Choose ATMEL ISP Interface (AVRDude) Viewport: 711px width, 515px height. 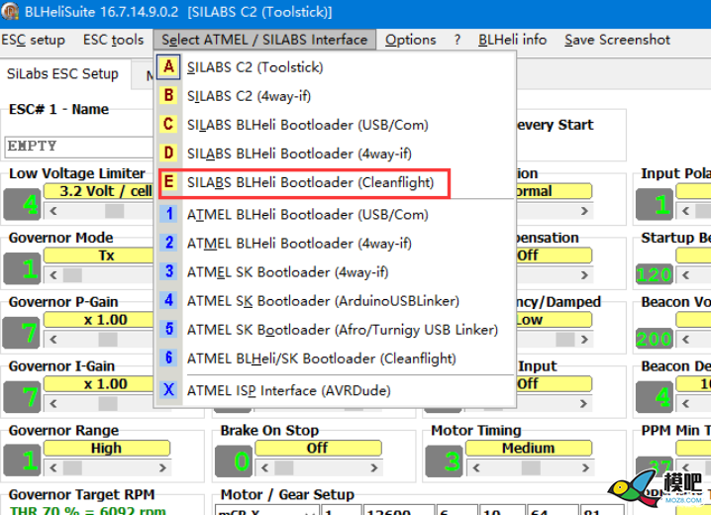[x=335, y=390]
